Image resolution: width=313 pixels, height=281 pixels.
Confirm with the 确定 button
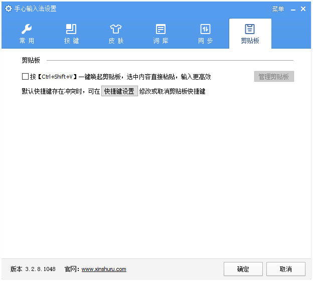pos(243,269)
